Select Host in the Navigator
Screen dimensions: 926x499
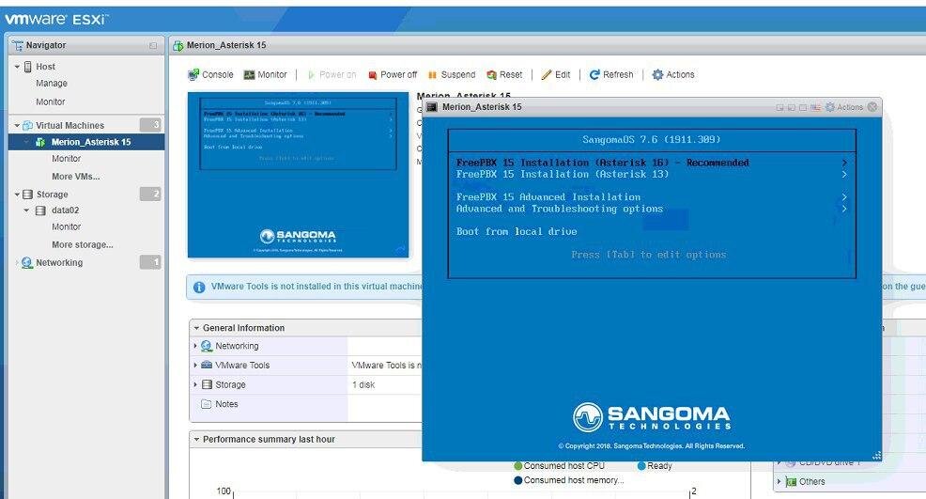(x=45, y=67)
